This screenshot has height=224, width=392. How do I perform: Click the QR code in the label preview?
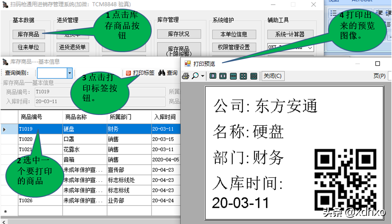click(345, 180)
